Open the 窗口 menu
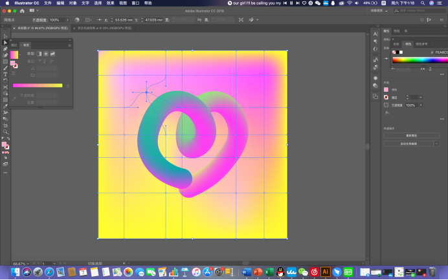The width and height of the screenshot is (448, 280). coord(135,3)
